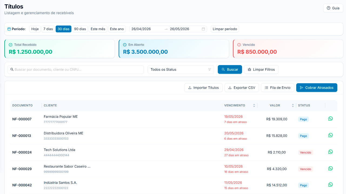Click the Total Recebido check icon
The height and width of the screenshot is (194, 346).
pyautogui.click(x=11, y=45)
